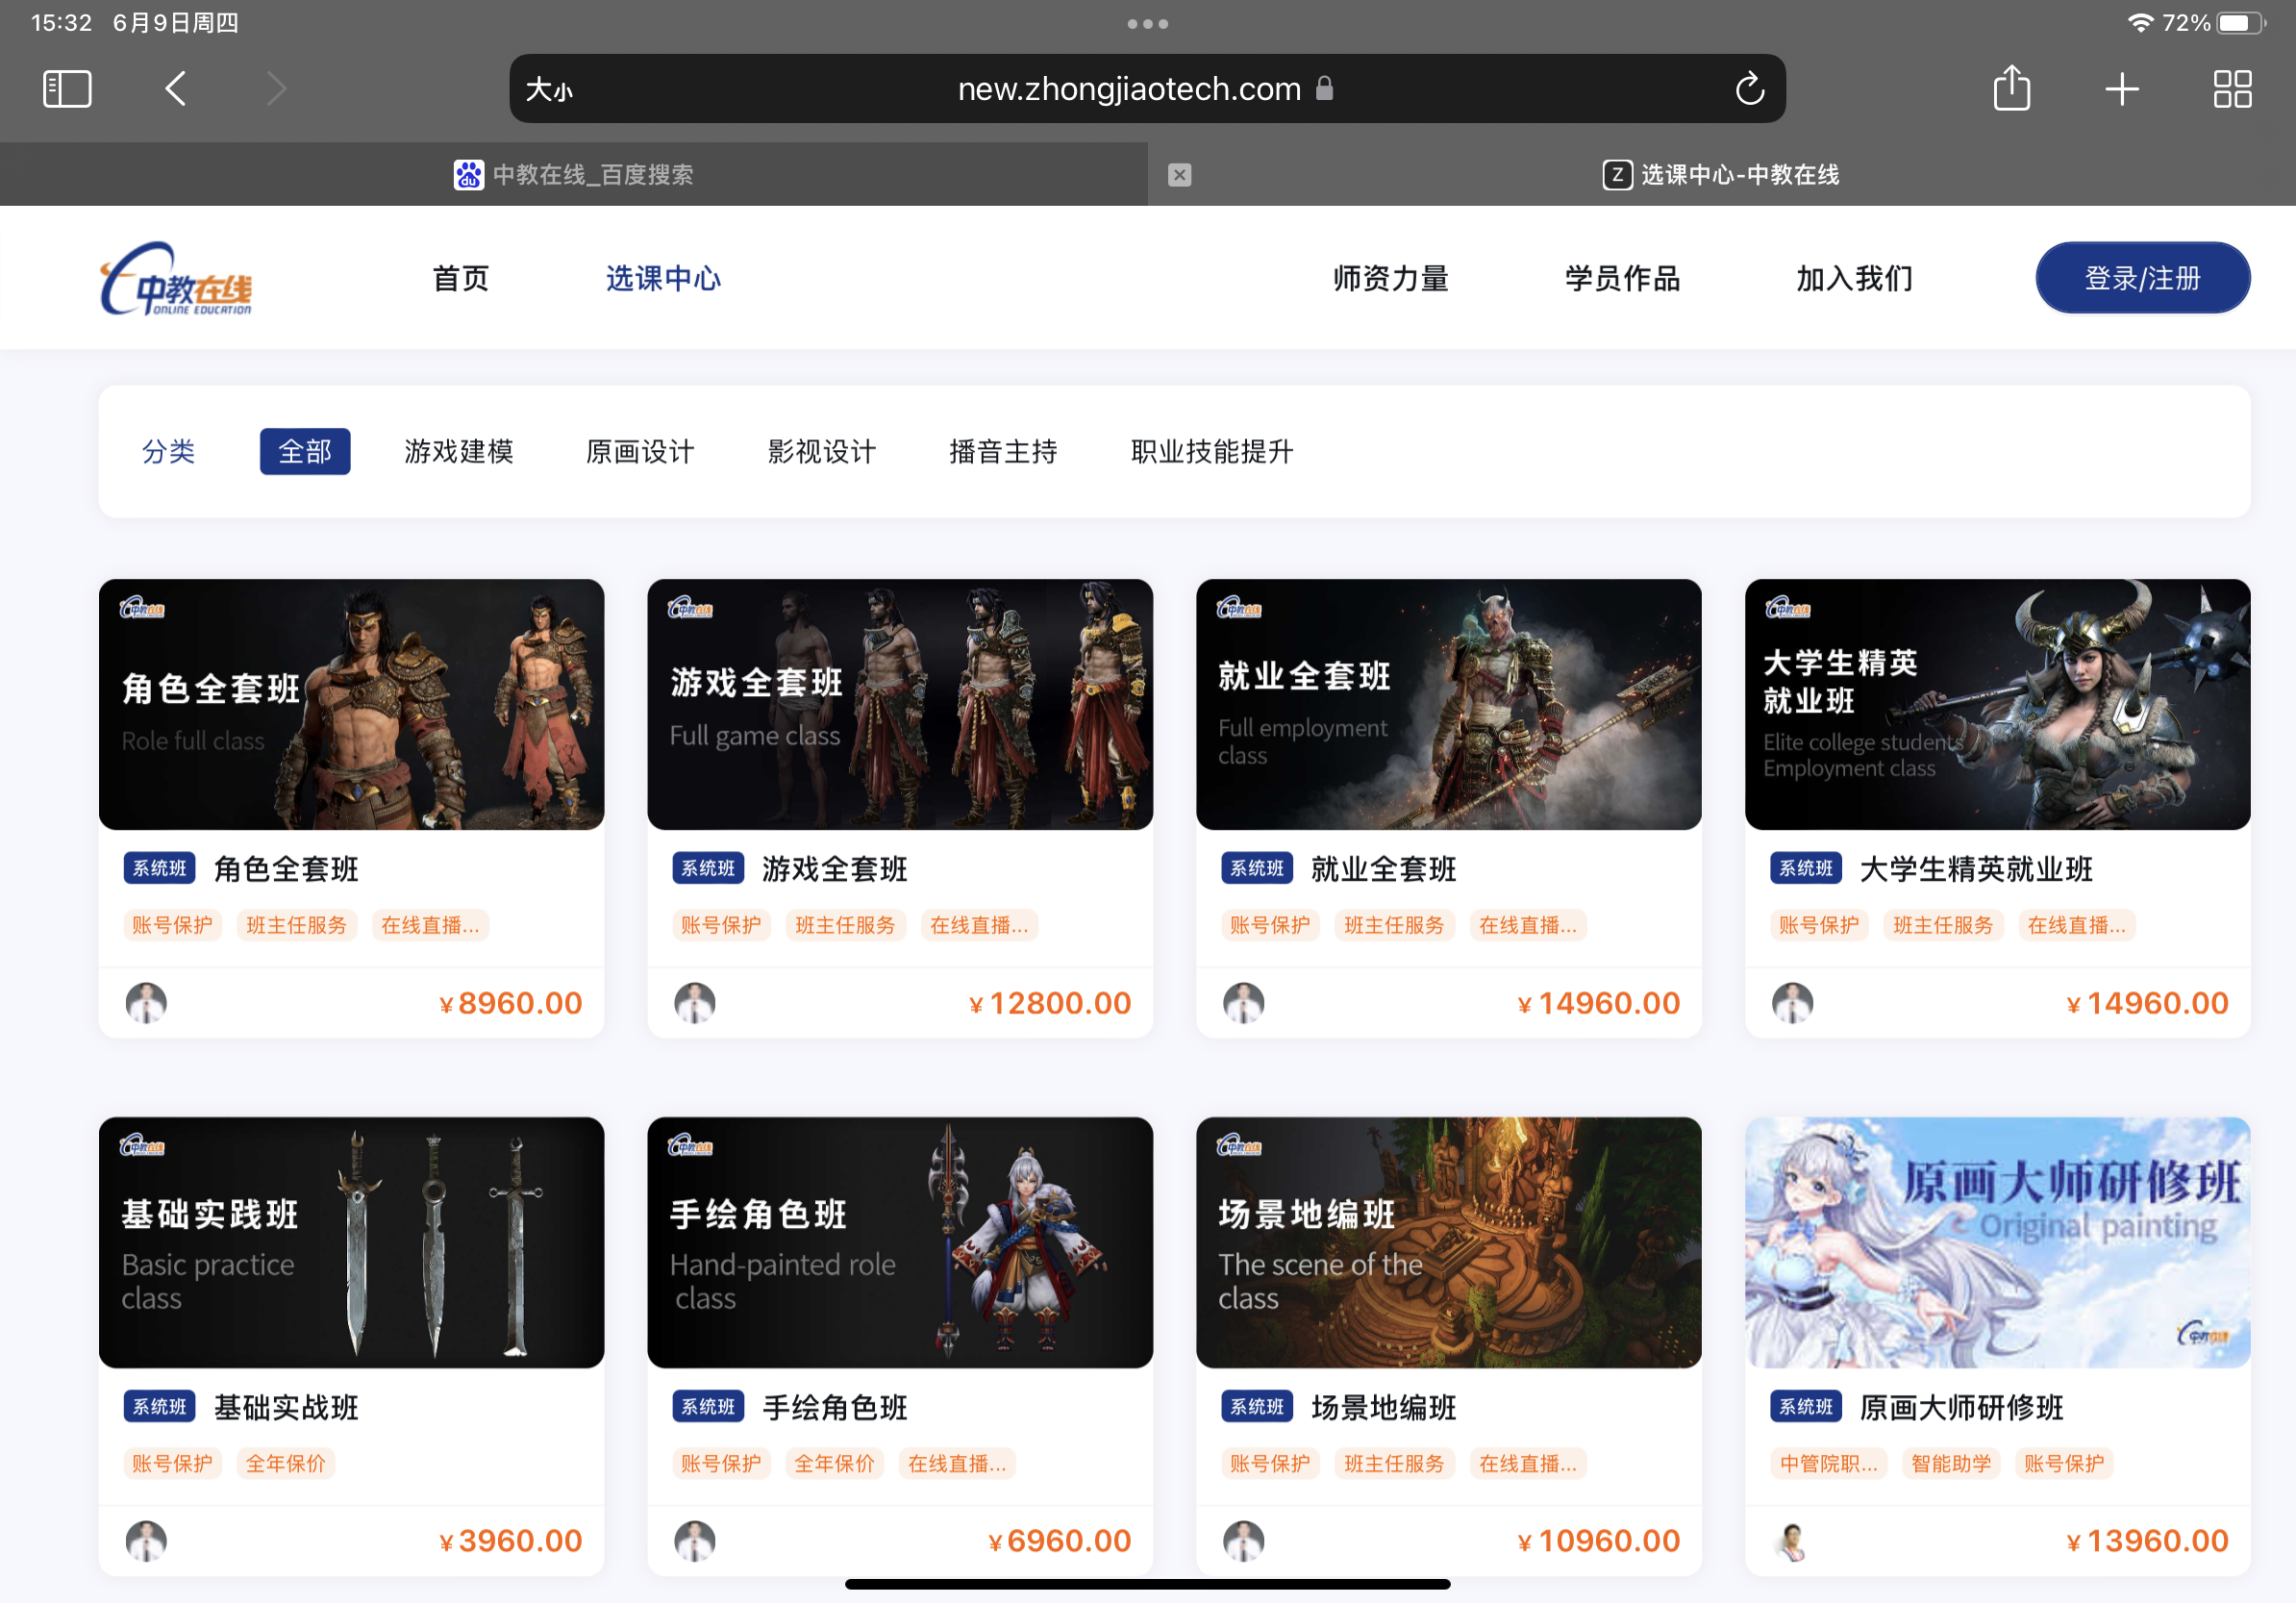Open the 基础实践班 swords thumbnail
Viewport: 2296px width, 1604px height.
pyautogui.click(x=351, y=1242)
